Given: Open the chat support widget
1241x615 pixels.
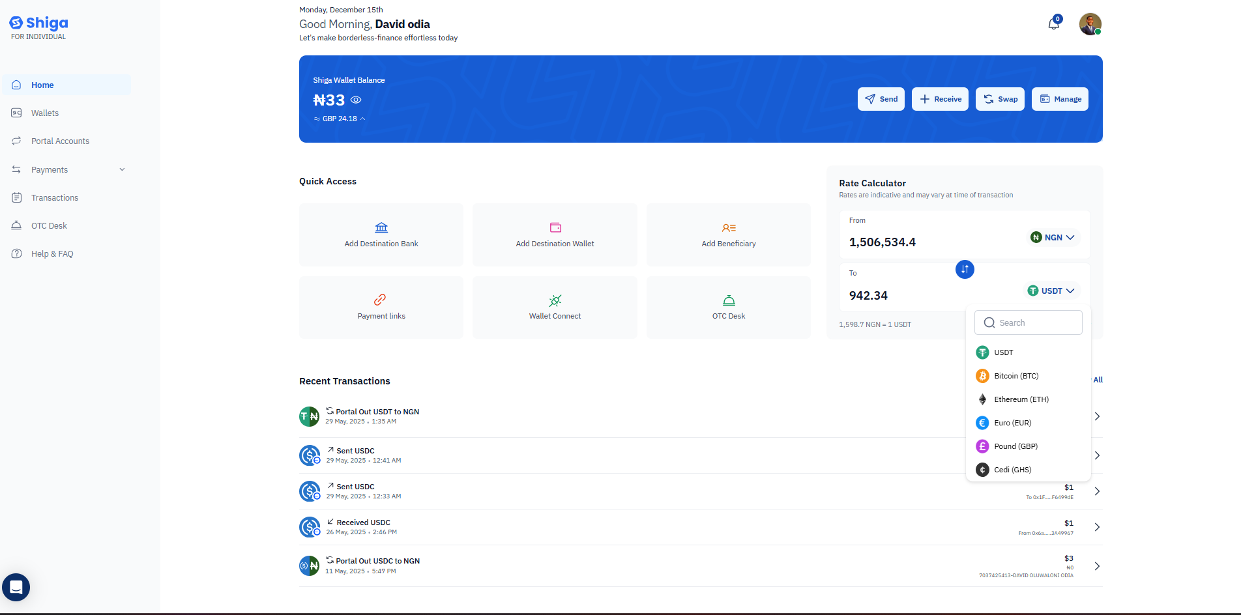Looking at the screenshot, I should (16, 587).
